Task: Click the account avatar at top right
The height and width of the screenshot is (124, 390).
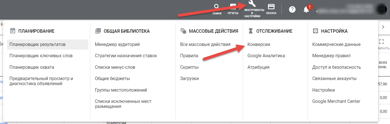Action: point(382,9)
